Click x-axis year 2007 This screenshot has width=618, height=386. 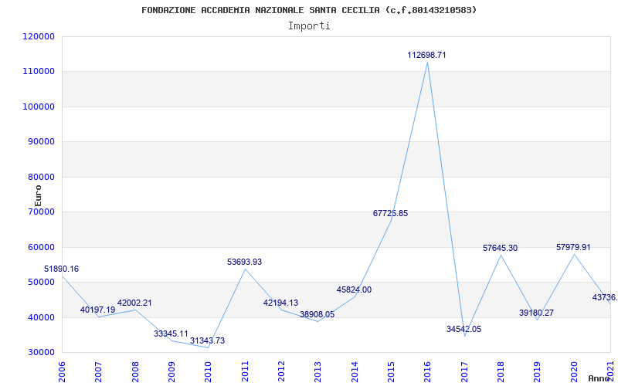(99, 372)
